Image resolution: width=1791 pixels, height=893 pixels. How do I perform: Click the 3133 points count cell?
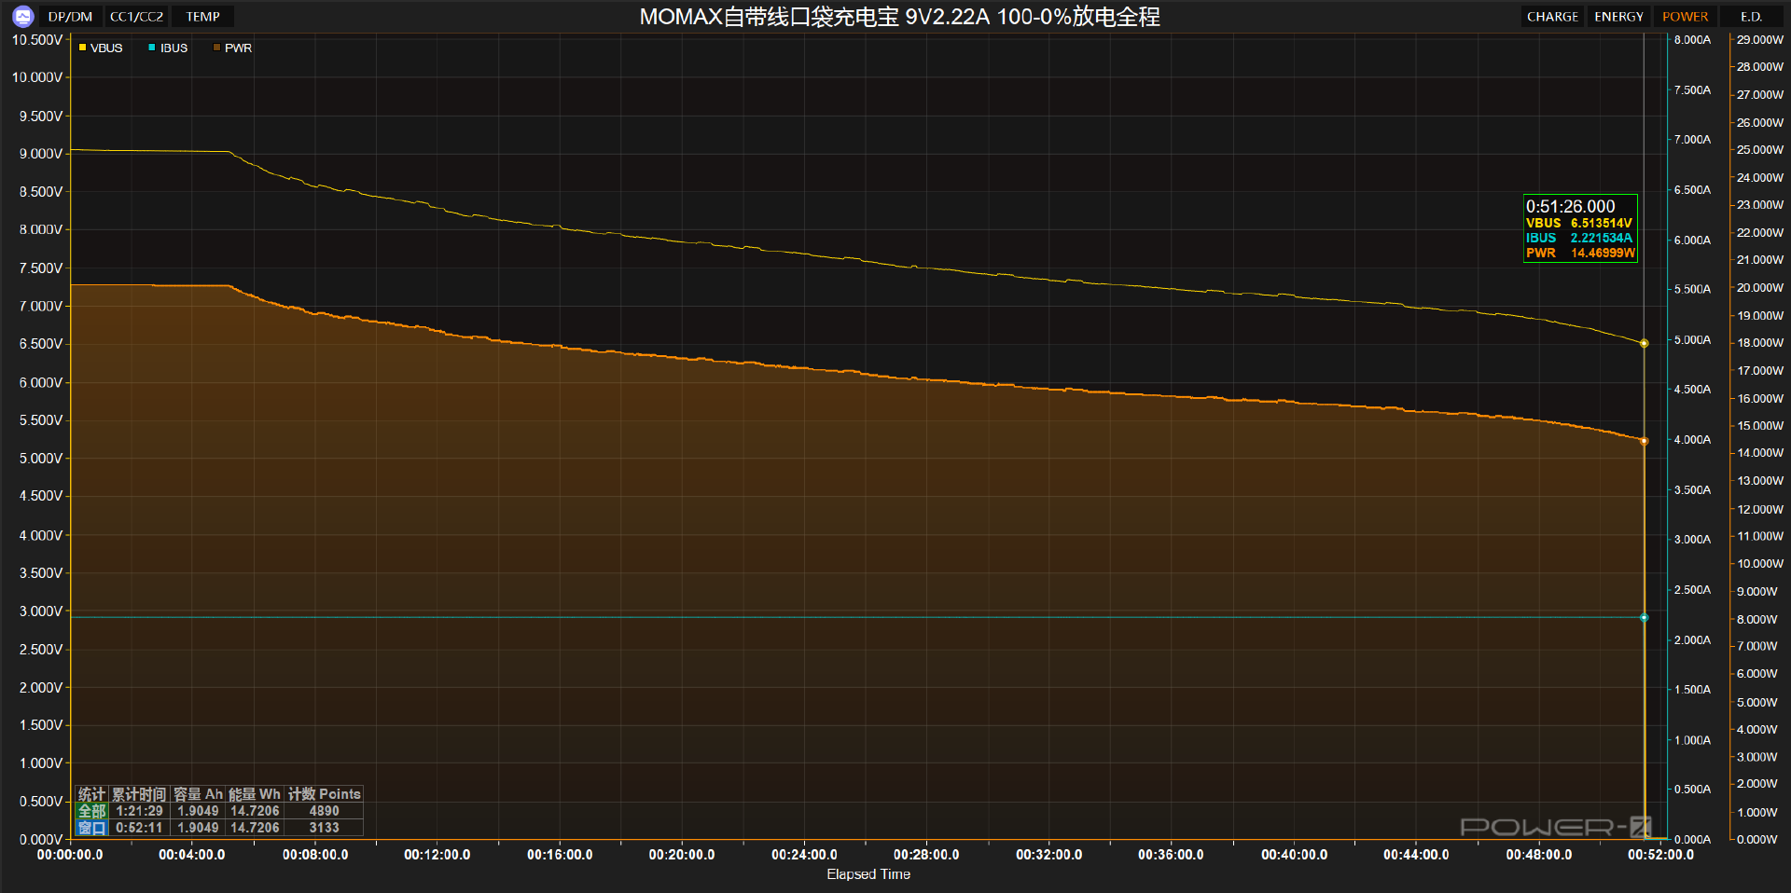click(324, 828)
